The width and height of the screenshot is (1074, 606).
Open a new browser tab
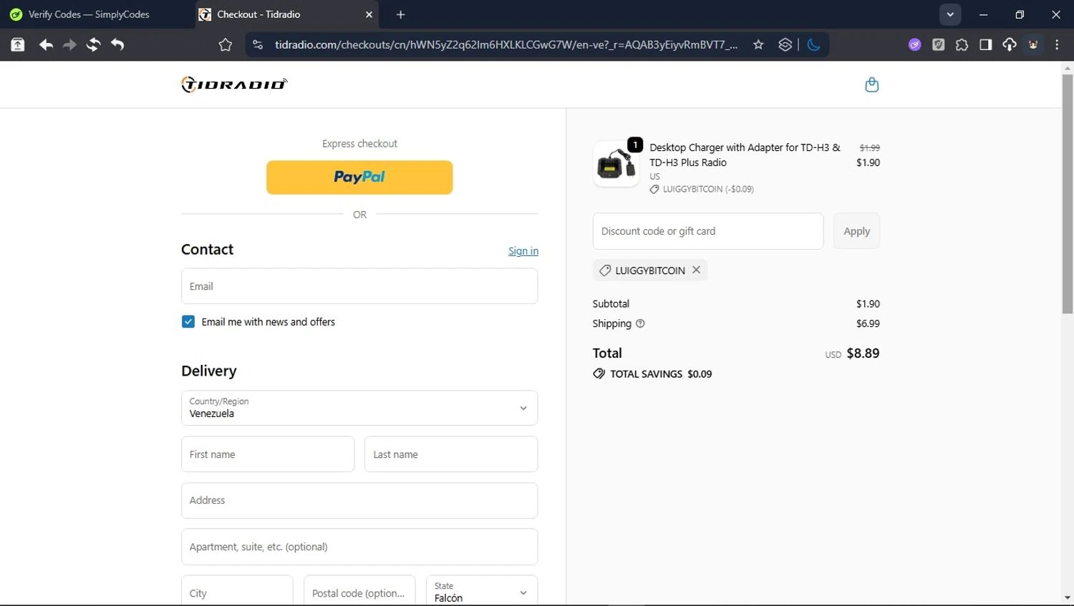click(x=401, y=14)
